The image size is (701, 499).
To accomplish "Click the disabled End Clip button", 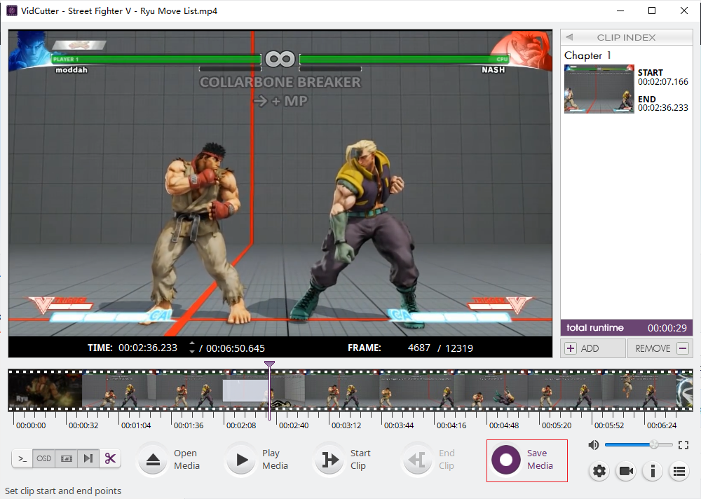I will [x=418, y=460].
